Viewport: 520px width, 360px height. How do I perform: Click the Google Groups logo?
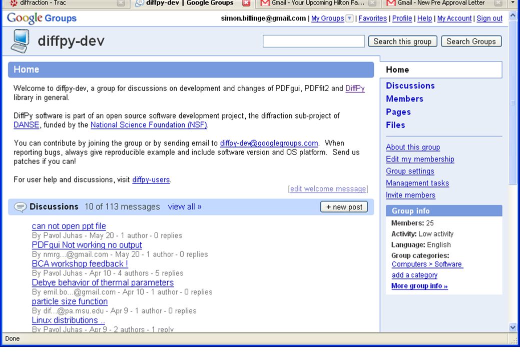point(42,18)
